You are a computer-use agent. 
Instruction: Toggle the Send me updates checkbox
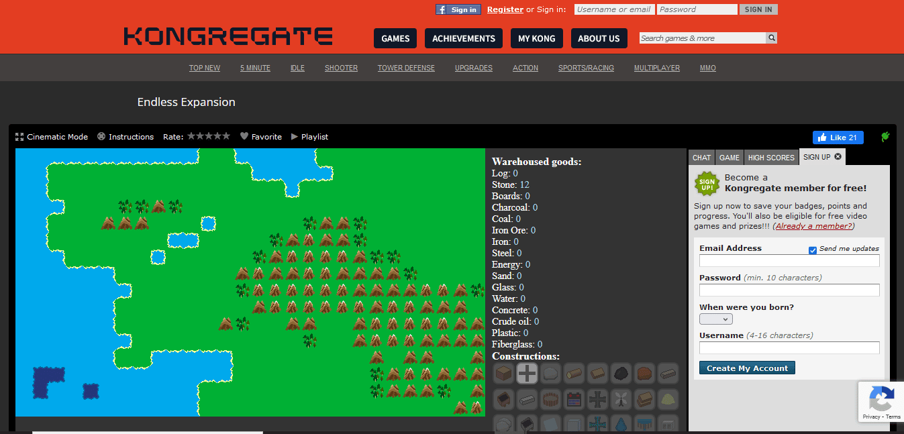(x=813, y=250)
